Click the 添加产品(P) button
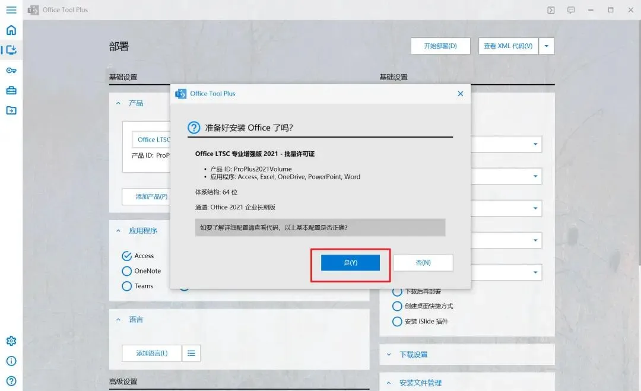 [146, 196]
